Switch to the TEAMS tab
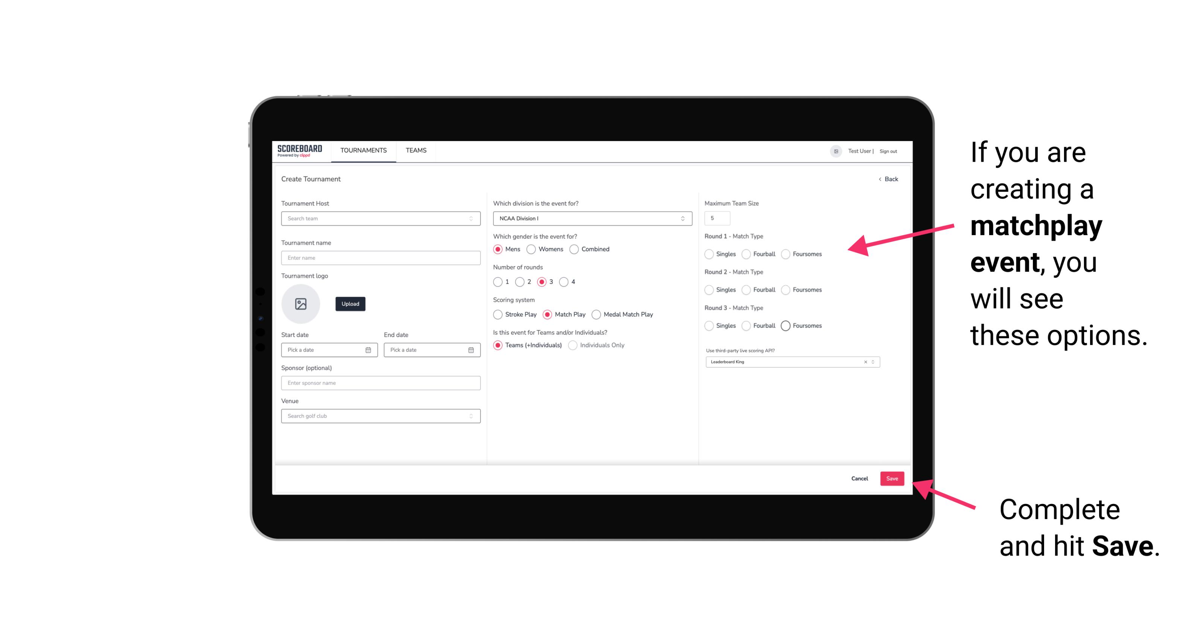Screen dimensions: 1183x636 [x=415, y=150]
